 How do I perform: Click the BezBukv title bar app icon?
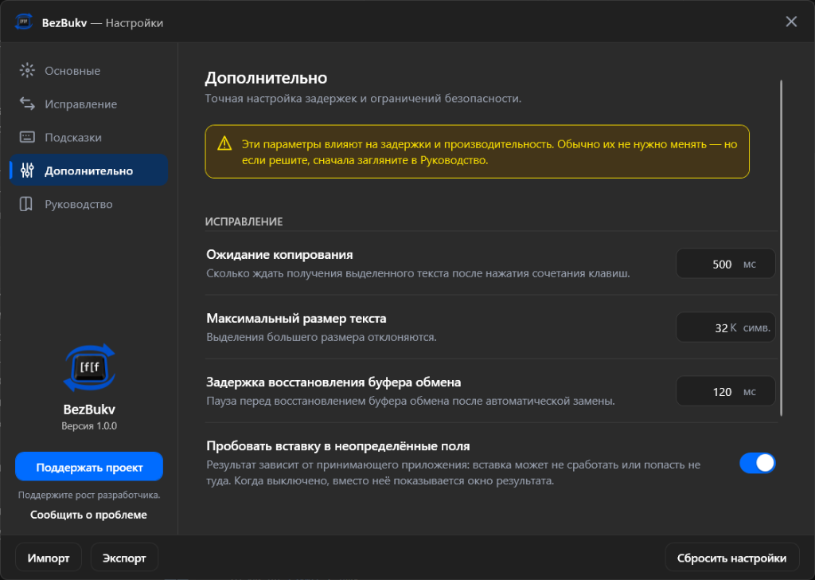(x=23, y=22)
